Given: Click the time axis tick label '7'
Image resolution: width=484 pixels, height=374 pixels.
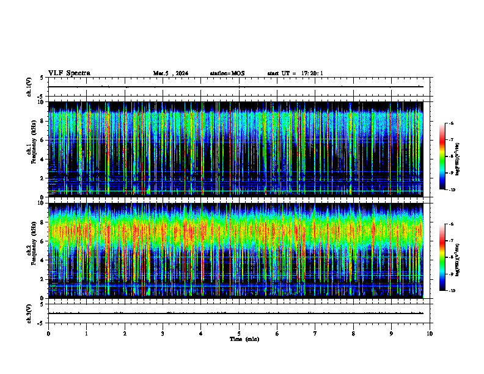Looking at the screenshot, I should coord(315,334).
